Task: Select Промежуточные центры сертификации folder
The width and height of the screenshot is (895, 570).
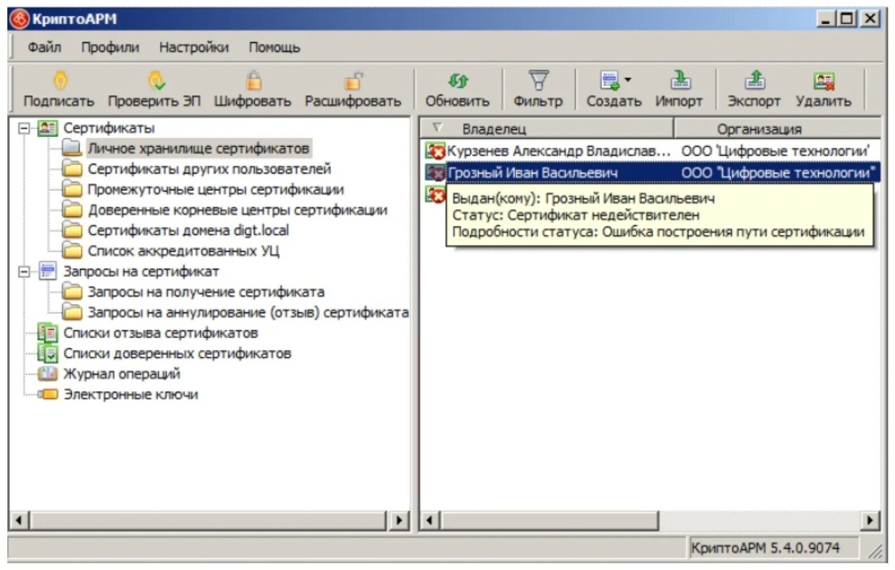Action: [216, 190]
